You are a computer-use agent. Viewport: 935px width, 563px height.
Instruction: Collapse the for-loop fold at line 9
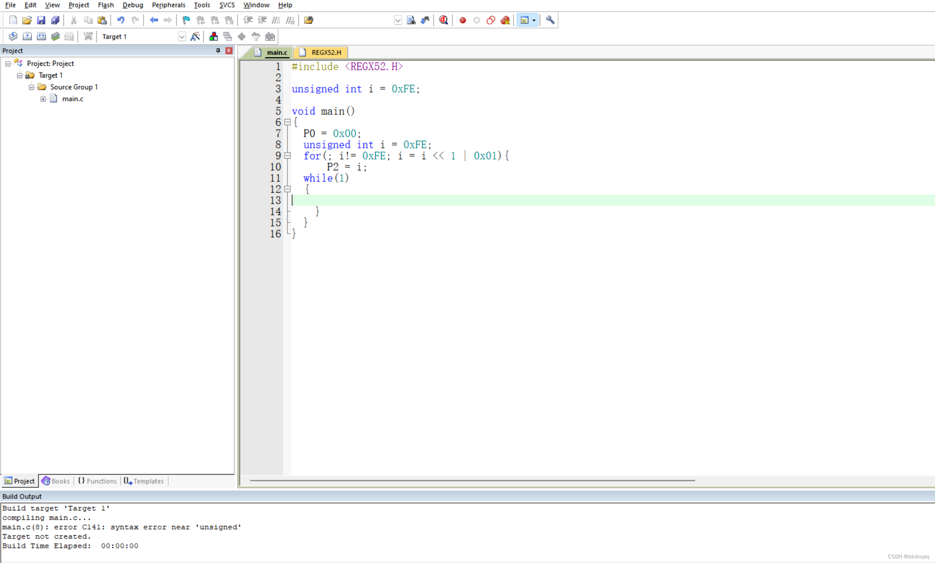point(287,155)
